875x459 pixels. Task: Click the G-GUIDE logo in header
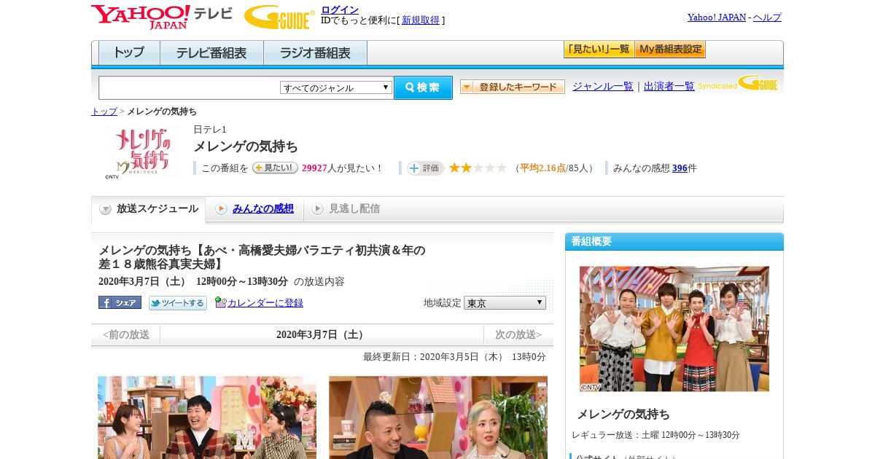279,17
